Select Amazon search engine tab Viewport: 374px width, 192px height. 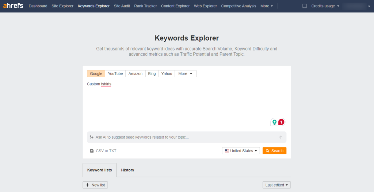coord(136,74)
